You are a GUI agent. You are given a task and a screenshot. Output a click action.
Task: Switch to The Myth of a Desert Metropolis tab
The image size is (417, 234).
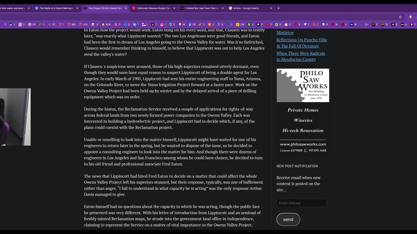[56, 8]
